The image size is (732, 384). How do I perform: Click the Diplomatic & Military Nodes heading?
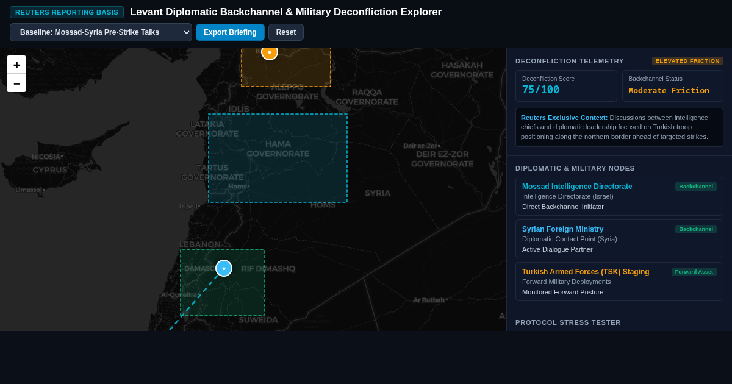[x=575, y=168]
